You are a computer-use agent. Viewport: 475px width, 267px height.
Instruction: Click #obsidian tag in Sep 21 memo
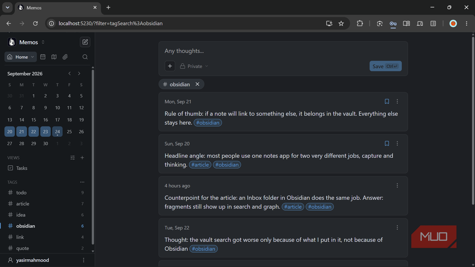point(208,123)
